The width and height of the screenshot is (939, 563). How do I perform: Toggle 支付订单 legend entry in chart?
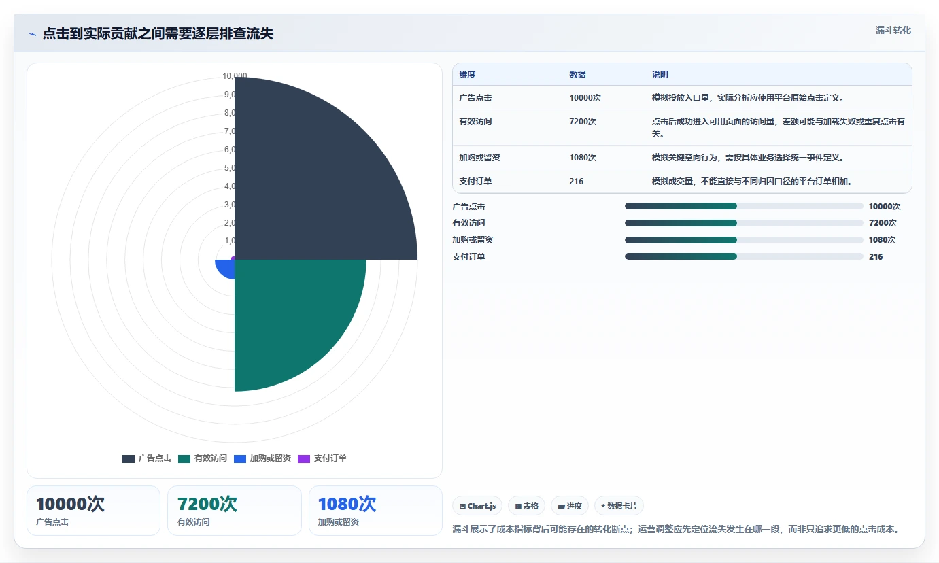[322, 459]
